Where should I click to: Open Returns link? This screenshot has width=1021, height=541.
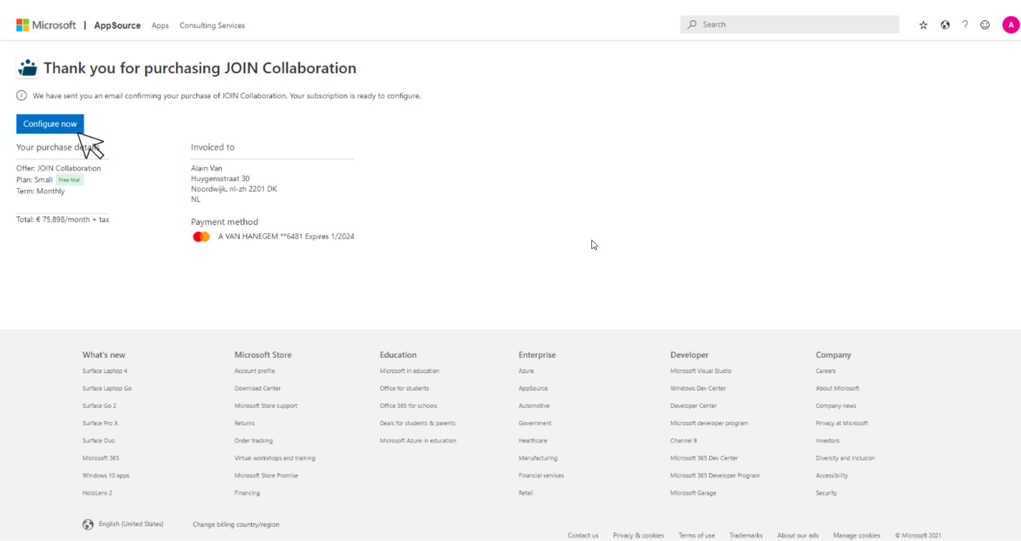(x=244, y=423)
